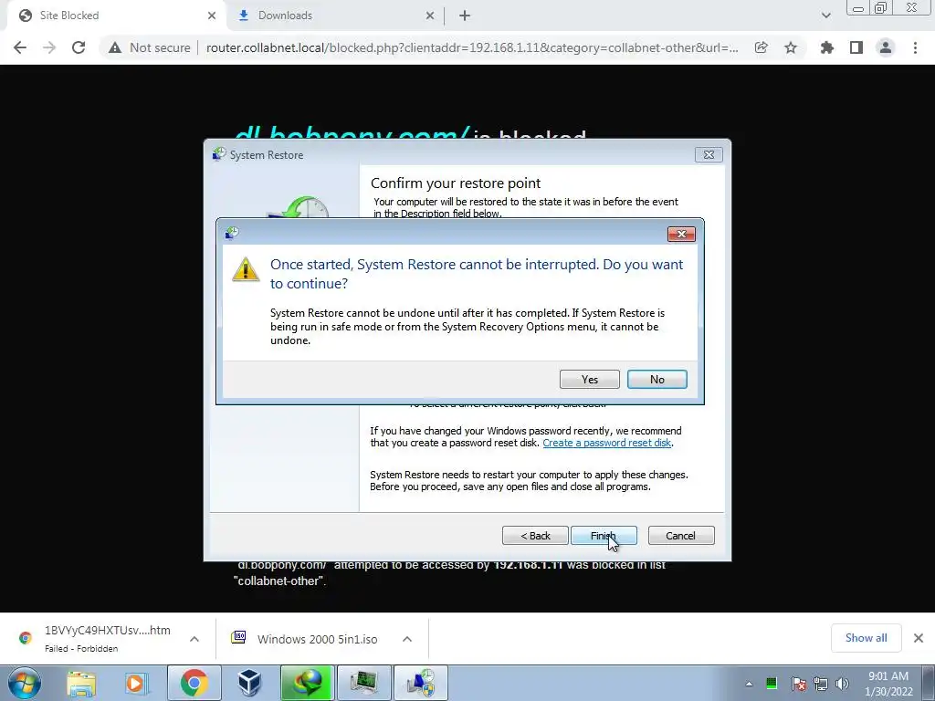Restore down the Chrome window
The width and height of the screenshot is (935, 701).
coord(880,8)
